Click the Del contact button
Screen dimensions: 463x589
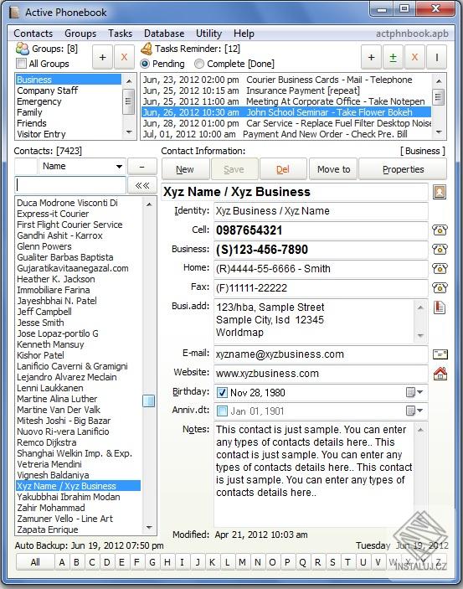click(x=283, y=169)
